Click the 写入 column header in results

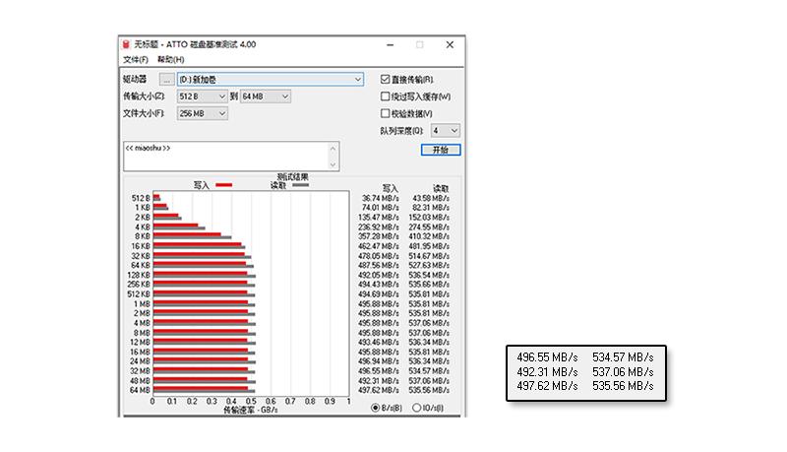point(390,189)
